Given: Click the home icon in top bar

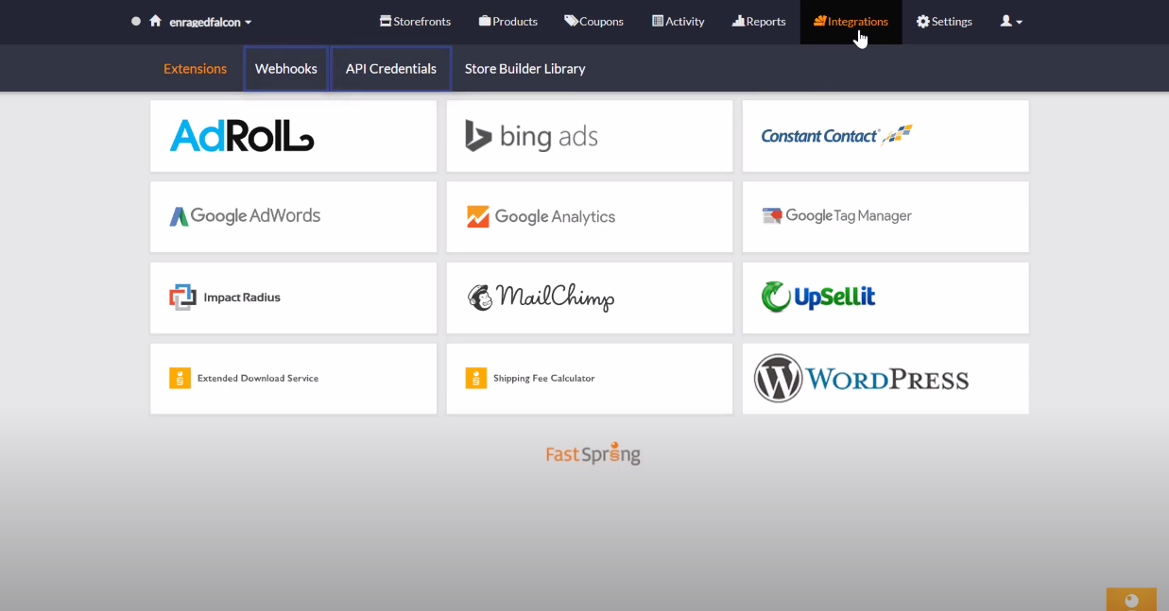Looking at the screenshot, I should coord(155,21).
